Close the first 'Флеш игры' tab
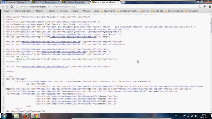The width and height of the screenshot is (212, 119). pos(29,2)
